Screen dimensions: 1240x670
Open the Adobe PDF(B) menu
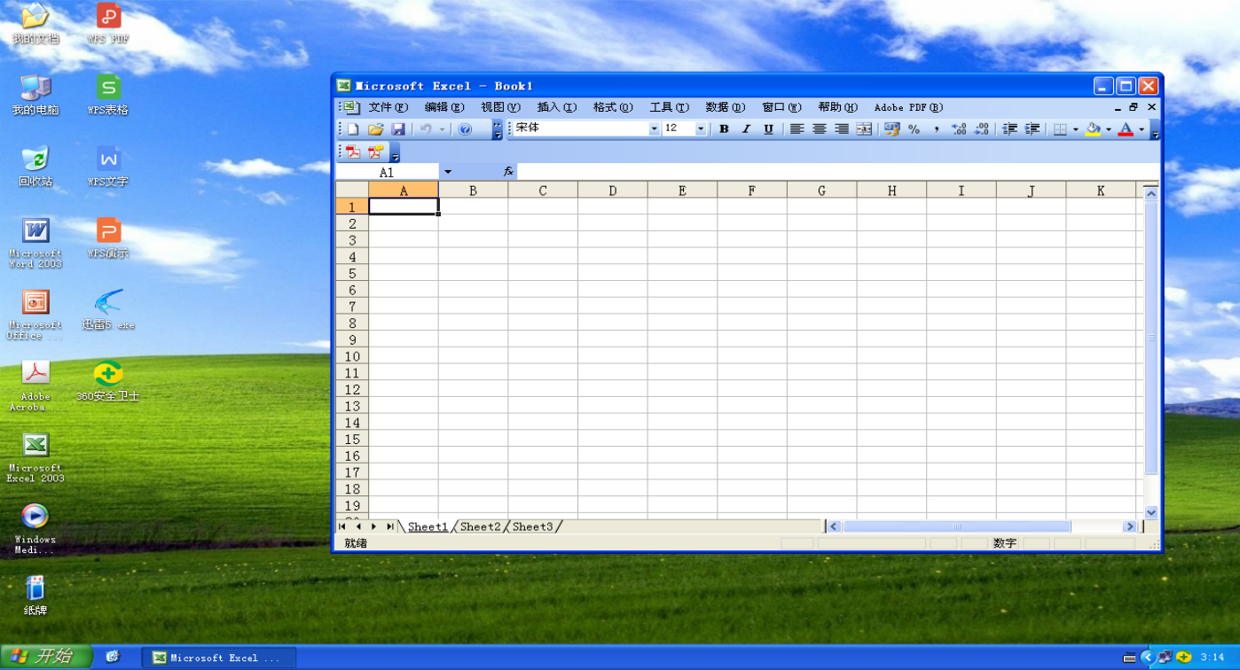pyautogui.click(x=908, y=107)
